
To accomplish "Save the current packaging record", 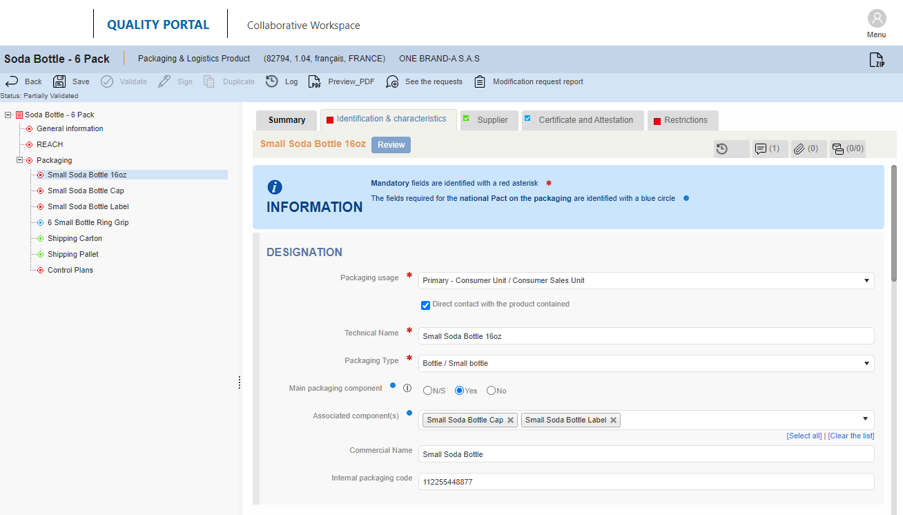I will pos(71,81).
